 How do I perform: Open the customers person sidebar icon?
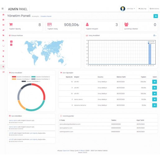click(x=3, y=56)
